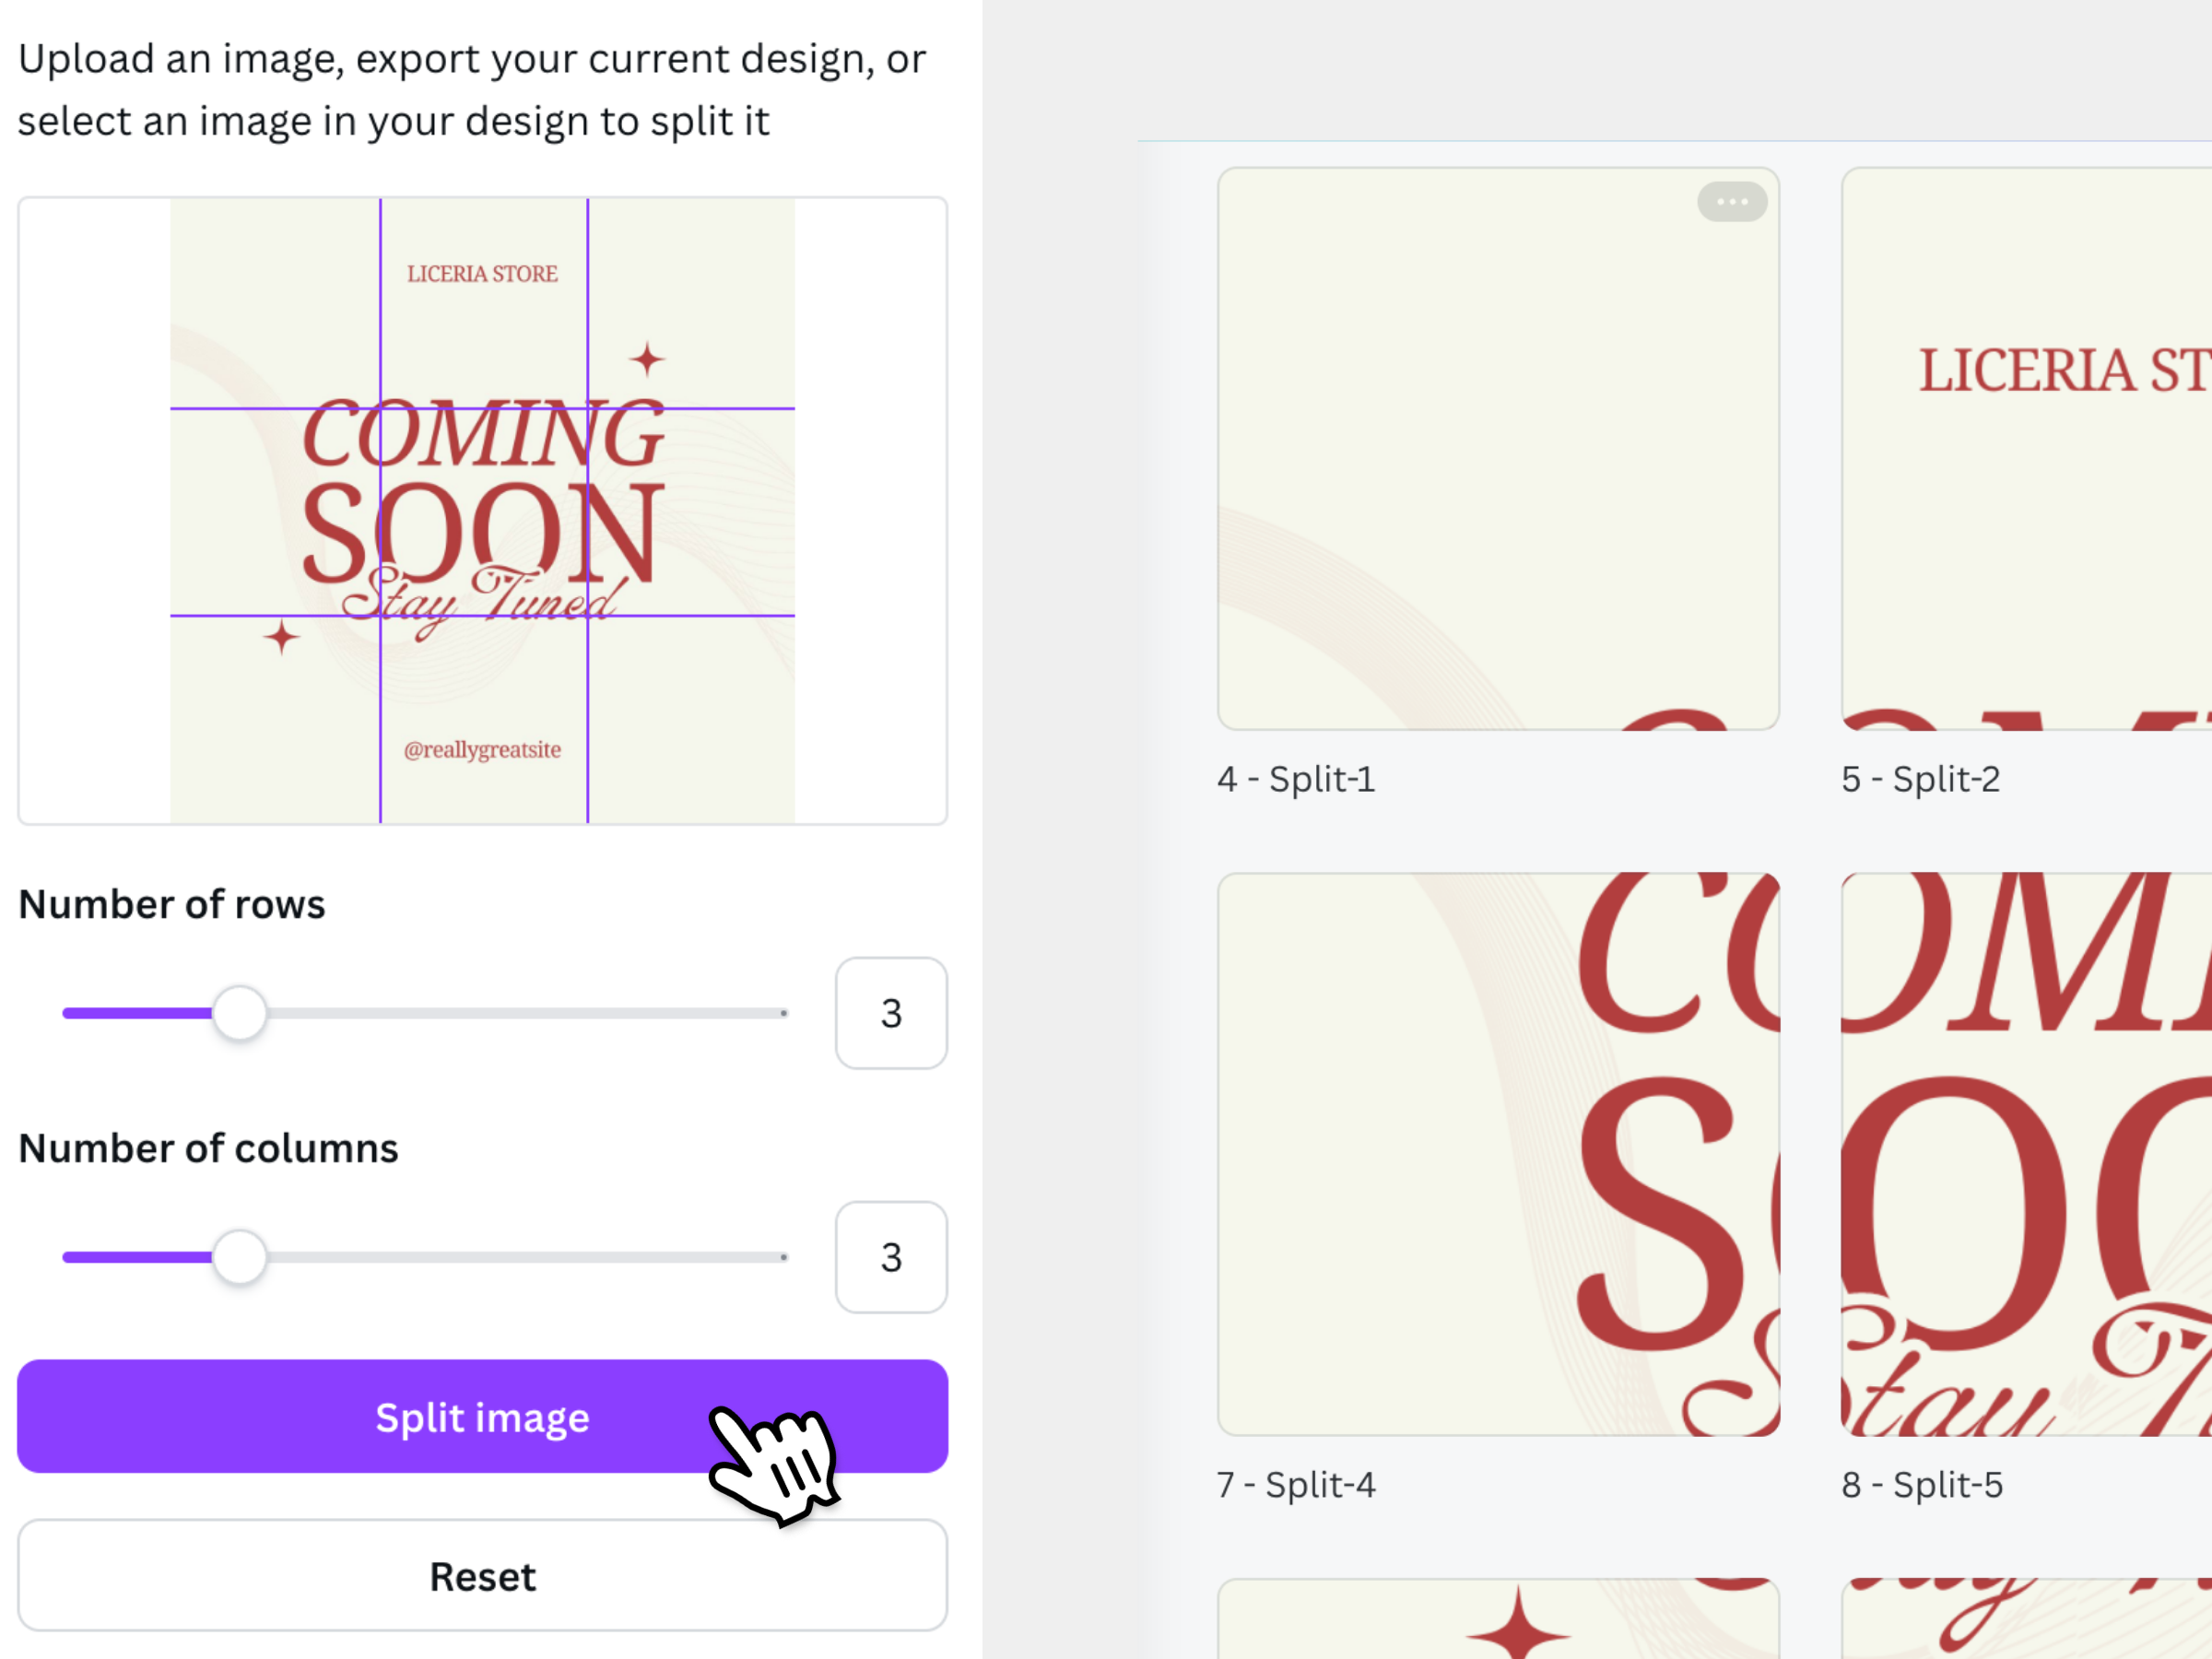
Task: Click the Number of columns slider handle
Action: click(240, 1257)
